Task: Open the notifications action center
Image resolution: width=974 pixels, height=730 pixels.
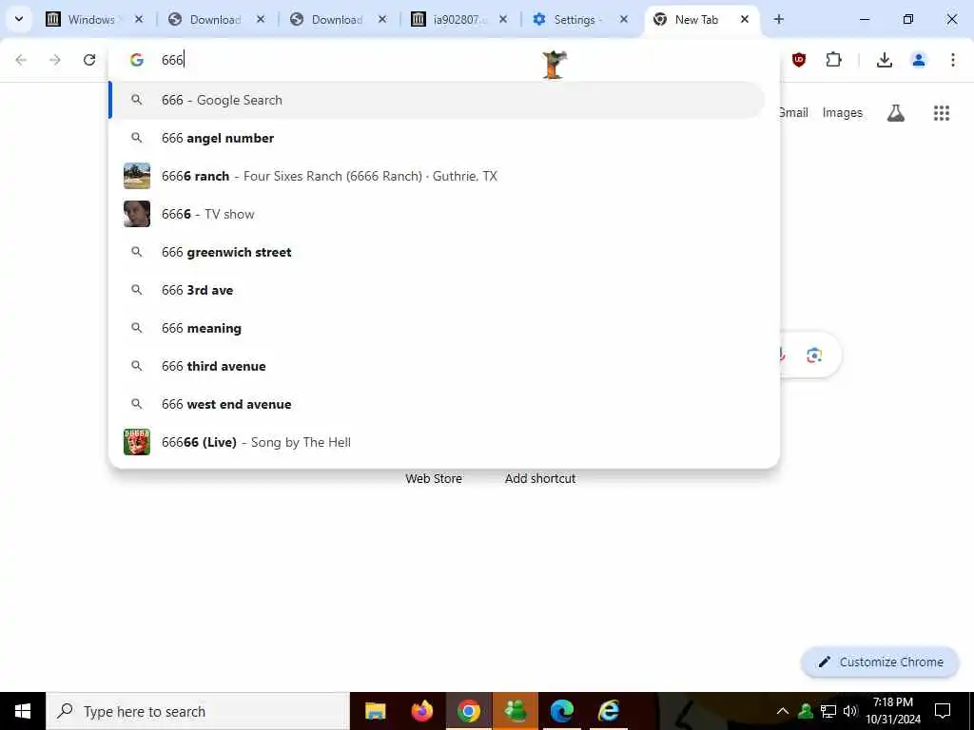Action: [943, 711]
